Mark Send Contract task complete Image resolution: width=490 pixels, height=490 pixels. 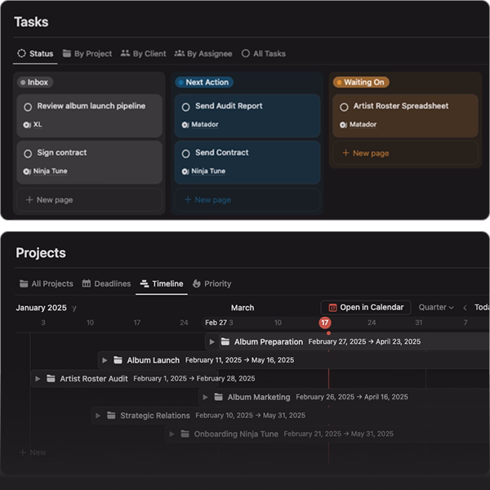tap(185, 154)
